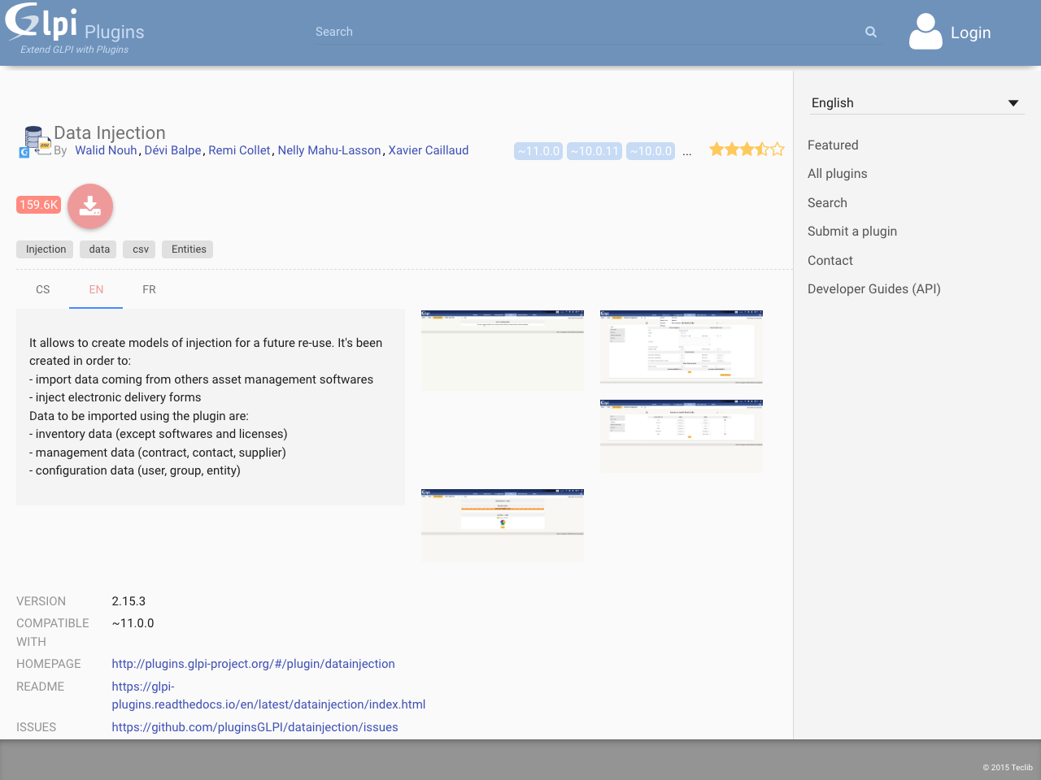Click the 159.6K download counter badge

click(37, 205)
